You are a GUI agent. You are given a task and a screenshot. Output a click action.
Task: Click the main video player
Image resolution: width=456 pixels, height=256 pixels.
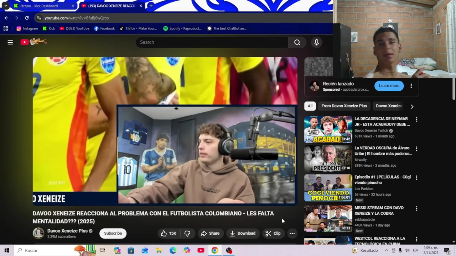(x=165, y=131)
